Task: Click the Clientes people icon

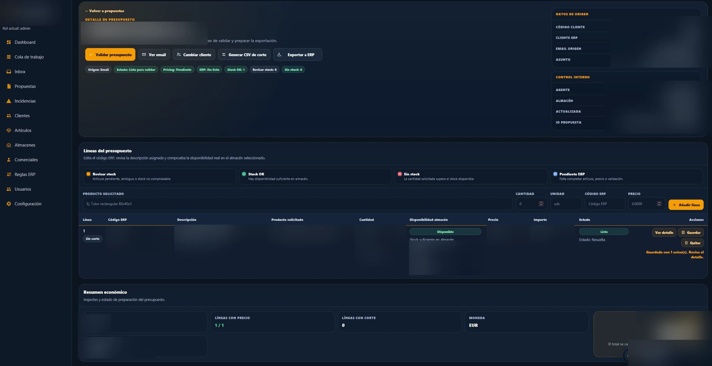Action: point(9,115)
